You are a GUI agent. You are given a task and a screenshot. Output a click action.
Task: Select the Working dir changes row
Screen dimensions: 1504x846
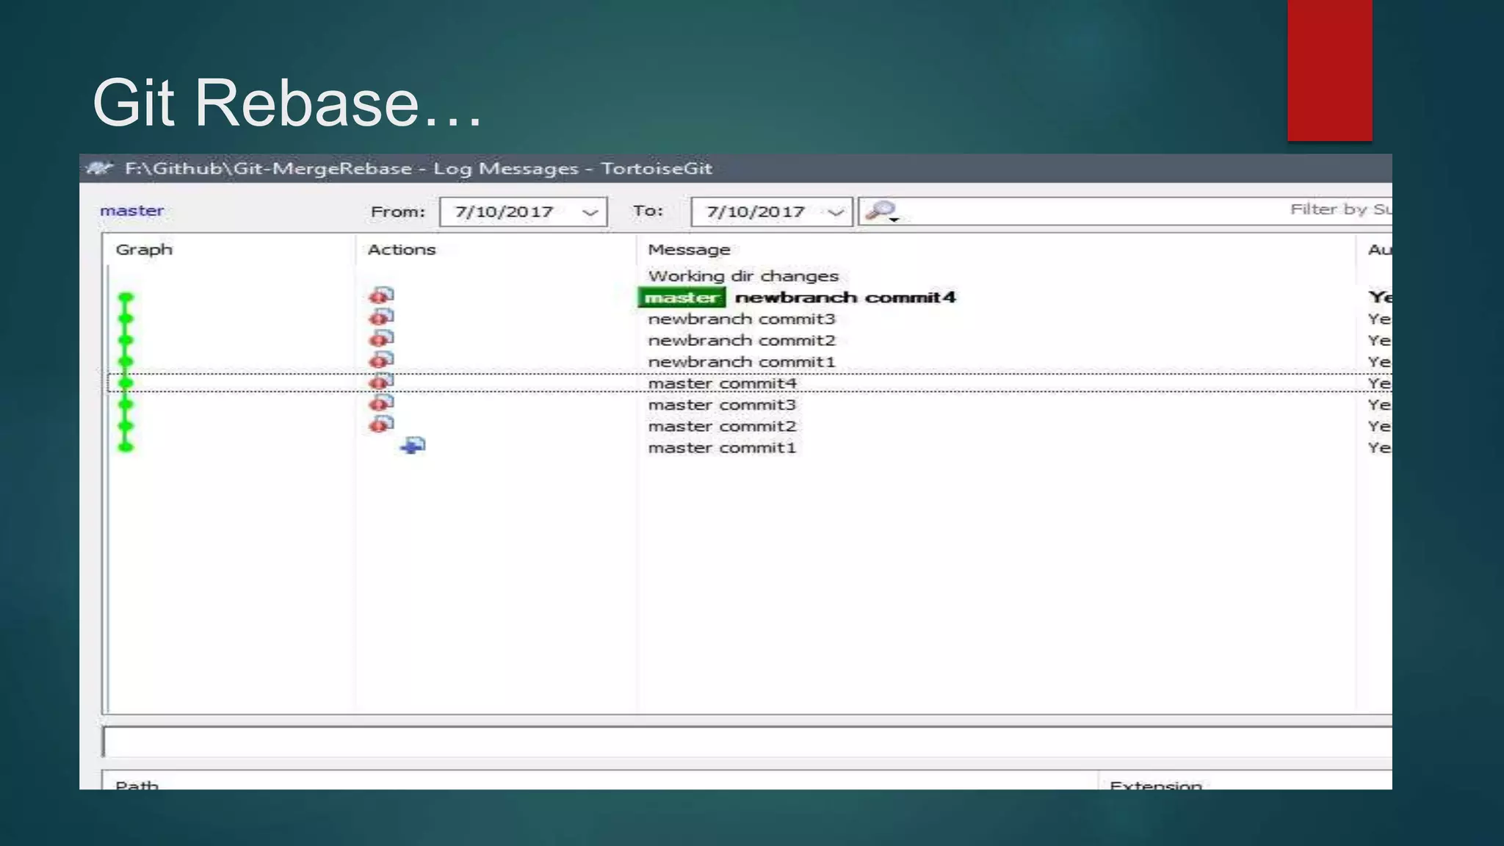click(749, 276)
